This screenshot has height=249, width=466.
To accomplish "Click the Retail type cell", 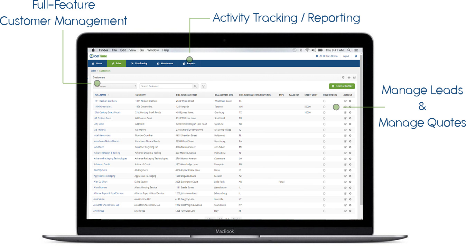I will coord(281,182).
